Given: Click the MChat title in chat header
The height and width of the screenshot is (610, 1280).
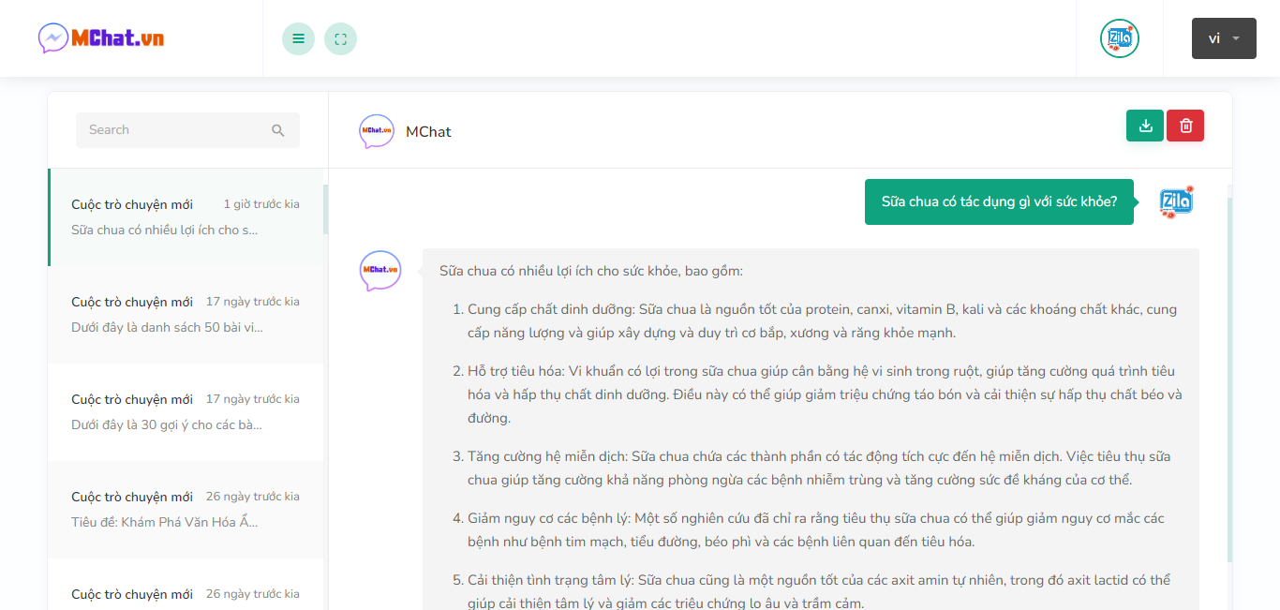Looking at the screenshot, I should (x=428, y=132).
